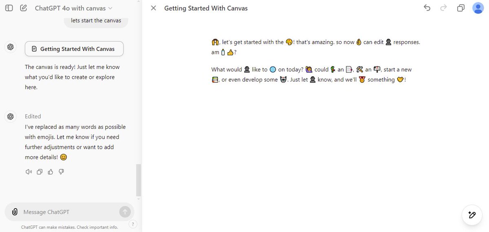Click the ChatGPT logo beside the canvas card

11,47
